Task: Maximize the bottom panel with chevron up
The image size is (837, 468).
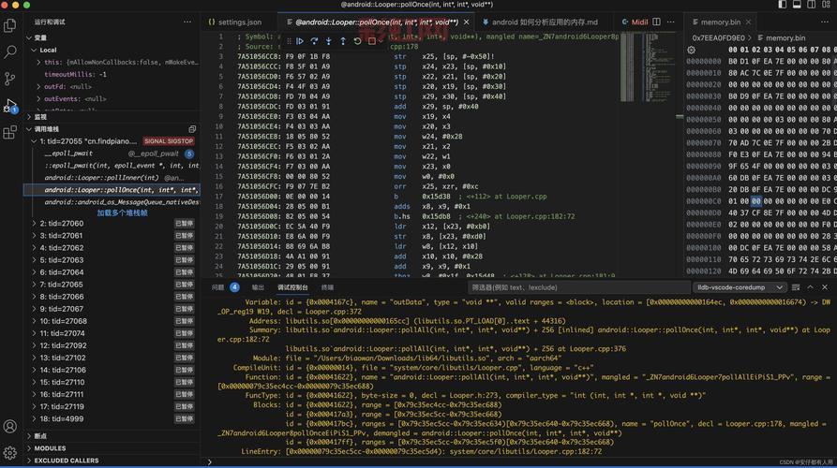Action: point(811,287)
